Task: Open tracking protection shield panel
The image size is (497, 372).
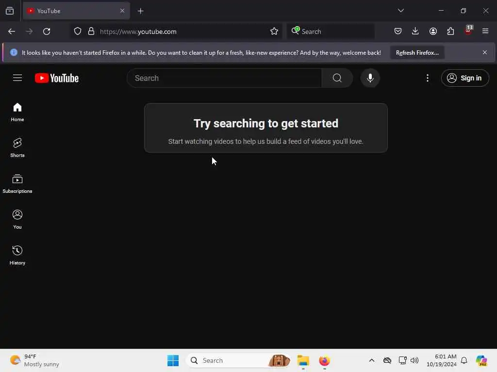Action: [x=78, y=31]
